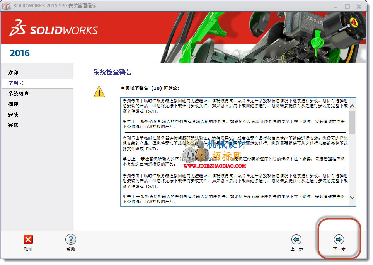The width and height of the screenshot is (373, 265).
Task: Close the installation manager window
Action: 359,7
